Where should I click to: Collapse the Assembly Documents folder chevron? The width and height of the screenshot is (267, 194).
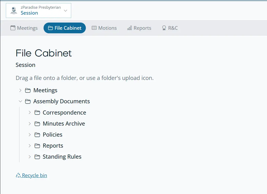20,101
